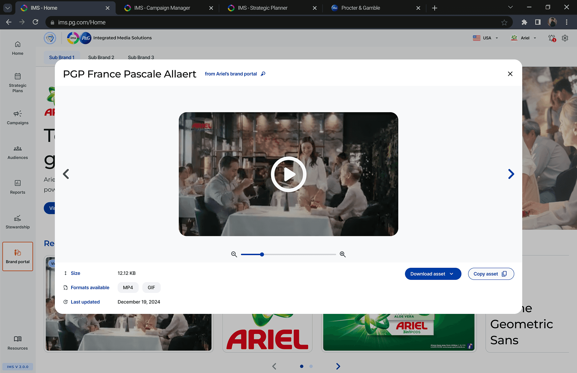Select the first carousel pagination dot

click(x=302, y=366)
